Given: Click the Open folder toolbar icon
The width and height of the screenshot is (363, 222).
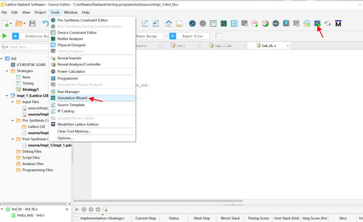Looking at the screenshot, I should coord(19,23).
